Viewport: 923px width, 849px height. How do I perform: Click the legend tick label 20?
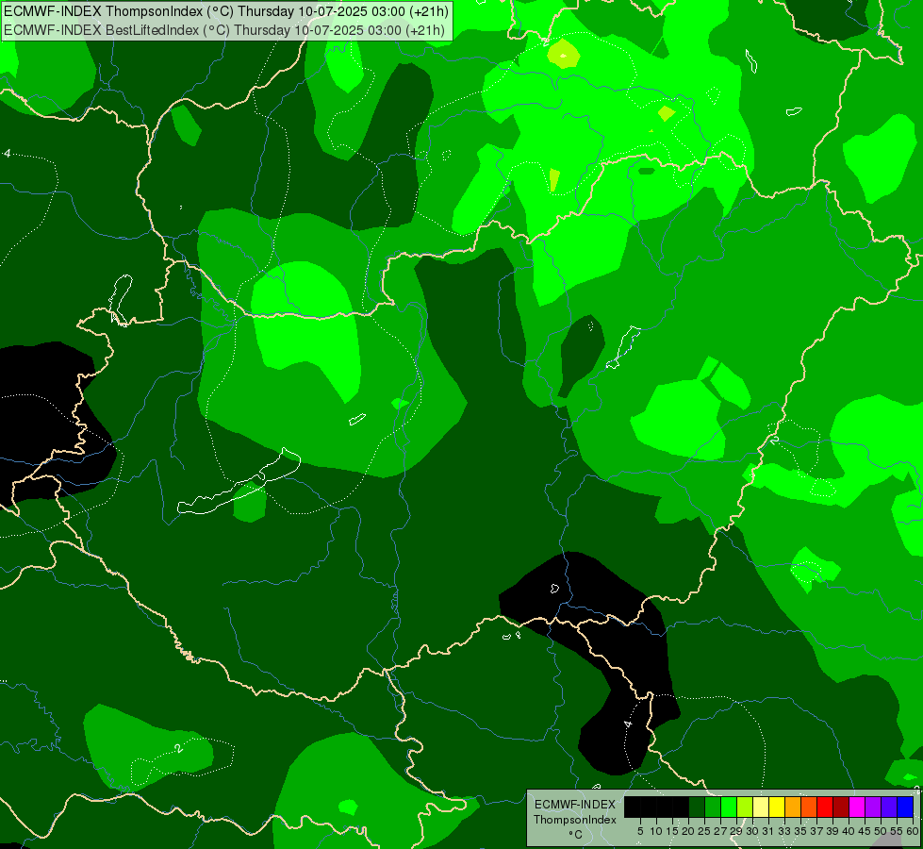click(x=689, y=831)
